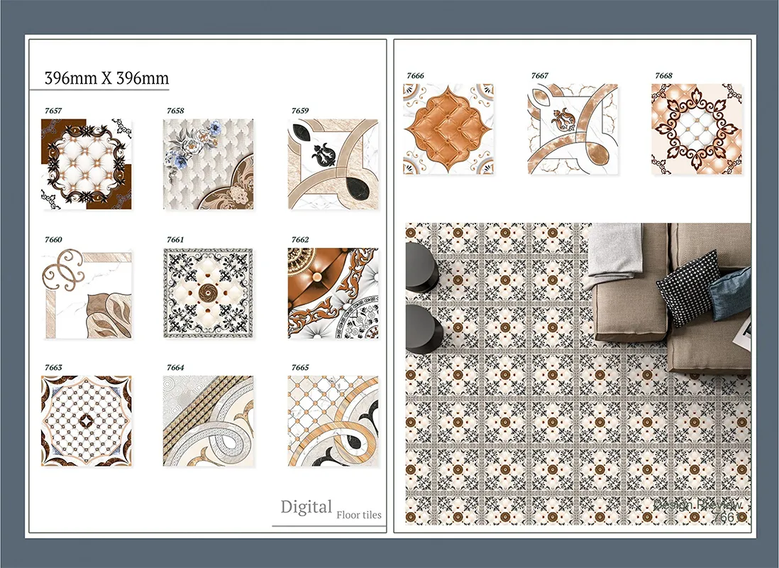The image size is (779, 568).
Task: Select tile thumbnail 7657
Action: pyautogui.click(x=86, y=164)
